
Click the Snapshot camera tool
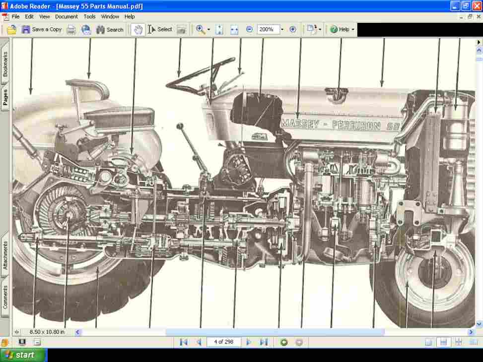(181, 30)
